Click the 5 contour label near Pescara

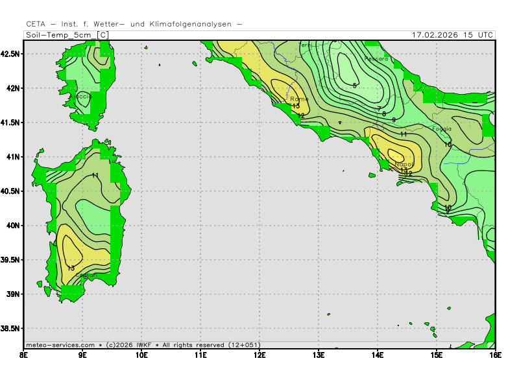[x=354, y=85]
